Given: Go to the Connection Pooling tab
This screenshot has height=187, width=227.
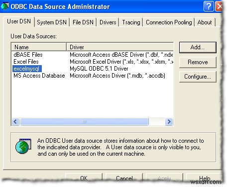Looking at the screenshot, I should 169,22.
